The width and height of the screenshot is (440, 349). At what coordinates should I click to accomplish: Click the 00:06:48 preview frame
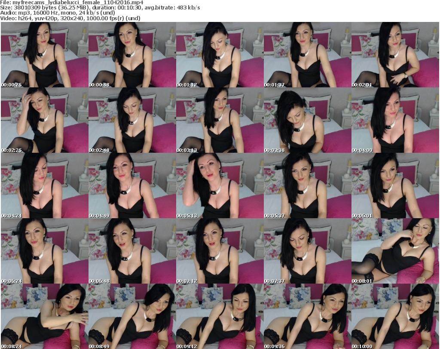coord(132,251)
